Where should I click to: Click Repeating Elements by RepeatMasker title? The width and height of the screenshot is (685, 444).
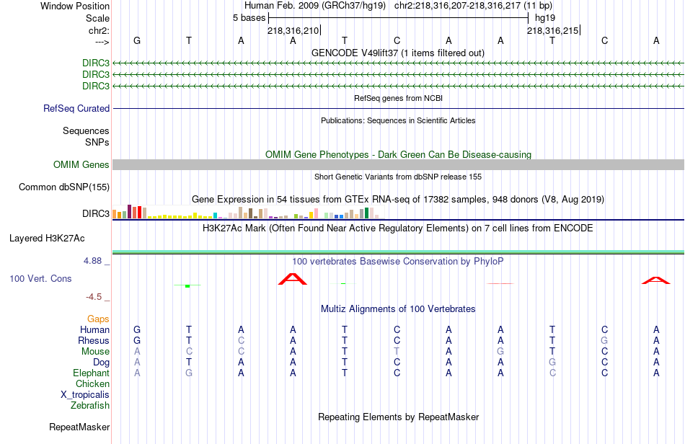398,417
